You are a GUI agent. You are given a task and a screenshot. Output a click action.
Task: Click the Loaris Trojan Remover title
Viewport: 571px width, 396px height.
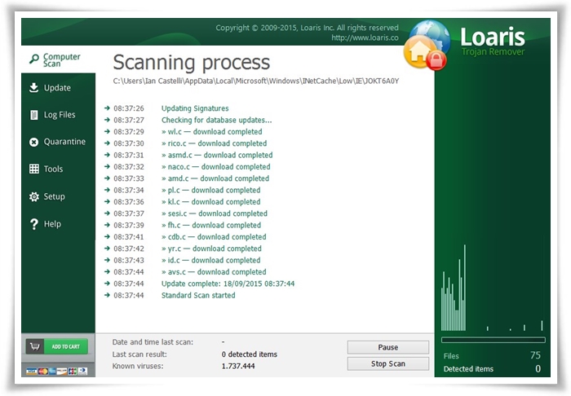point(493,41)
